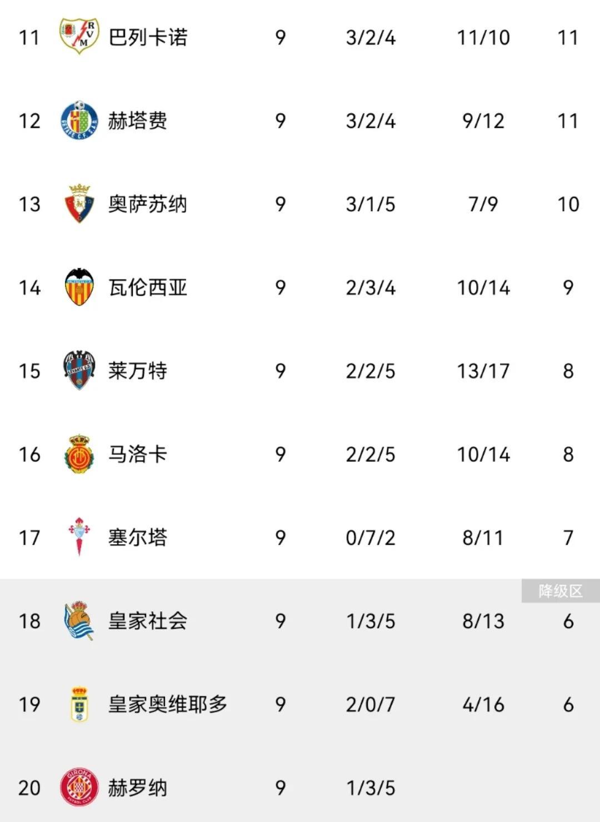Select the Celta Vigo cross badge
Image resolution: width=600 pixels, height=822 pixels.
pyautogui.click(x=79, y=537)
